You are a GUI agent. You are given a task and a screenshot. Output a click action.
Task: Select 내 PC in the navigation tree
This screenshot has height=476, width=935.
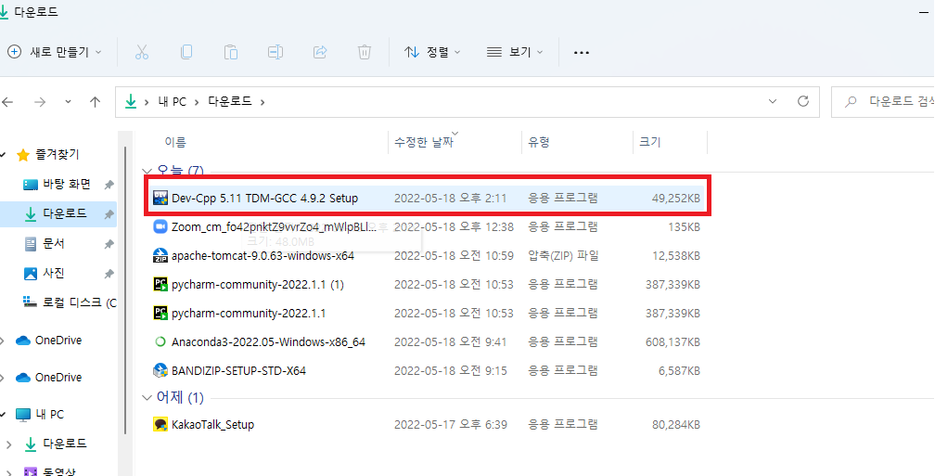(x=49, y=415)
